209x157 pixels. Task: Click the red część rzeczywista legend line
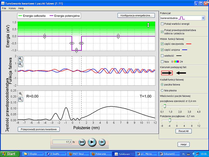[189, 44]
